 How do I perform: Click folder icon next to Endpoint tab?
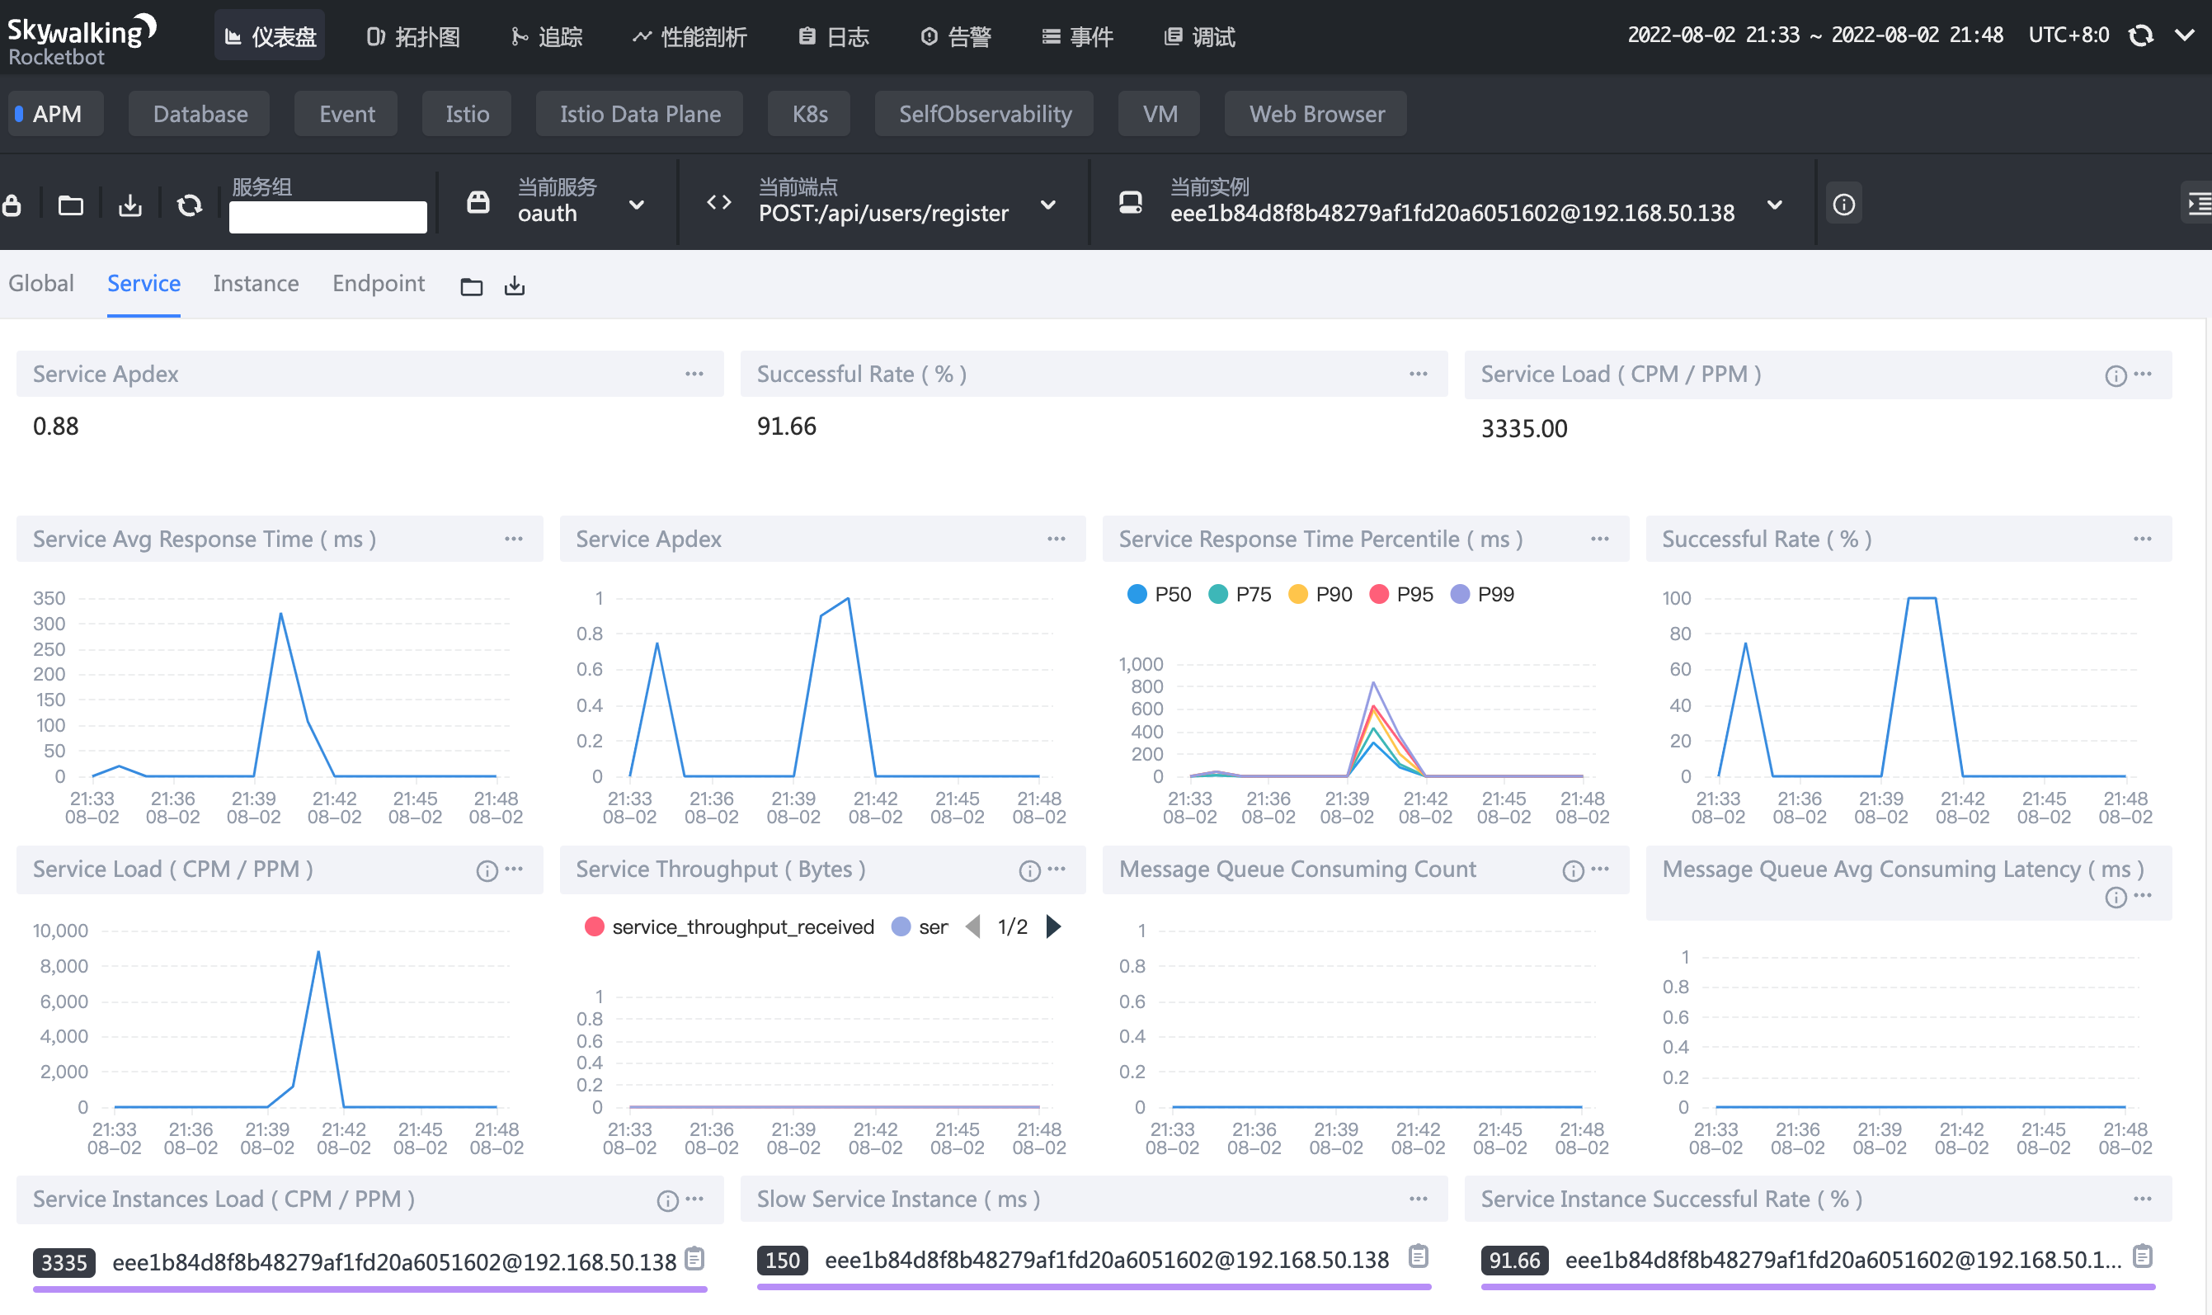point(471,286)
